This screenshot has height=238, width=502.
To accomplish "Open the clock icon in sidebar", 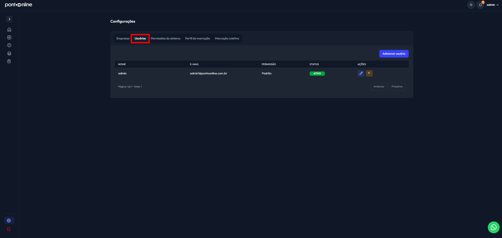I will pos(9,45).
